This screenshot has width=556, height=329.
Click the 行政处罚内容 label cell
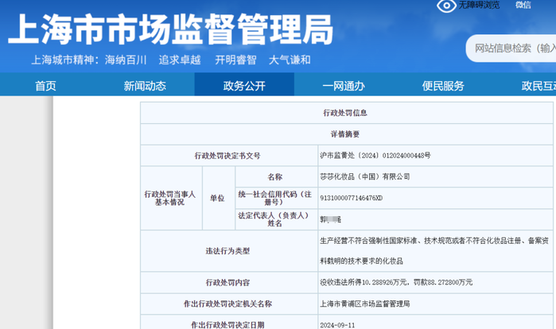pyautogui.click(x=227, y=283)
